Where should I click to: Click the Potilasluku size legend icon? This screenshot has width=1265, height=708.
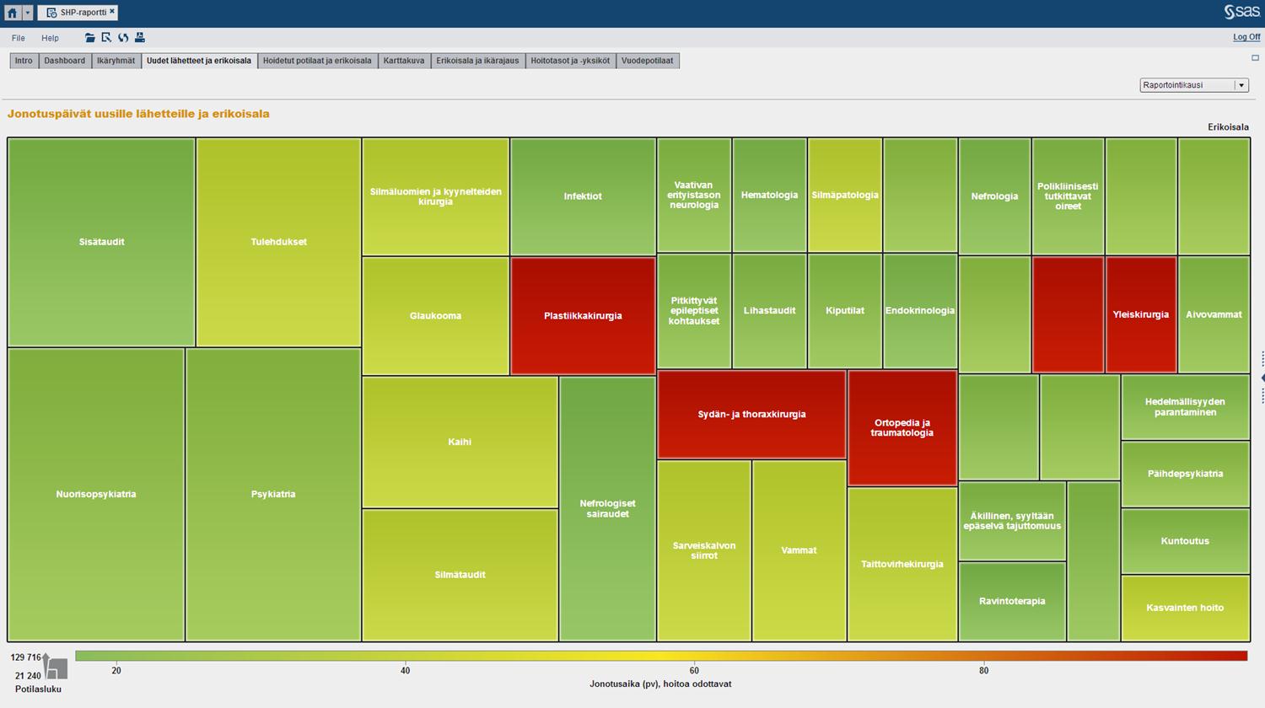click(55, 666)
